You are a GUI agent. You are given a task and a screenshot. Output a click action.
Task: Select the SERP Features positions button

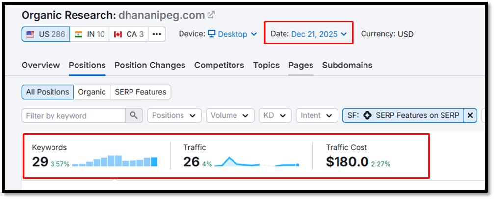(x=140, y=92)
